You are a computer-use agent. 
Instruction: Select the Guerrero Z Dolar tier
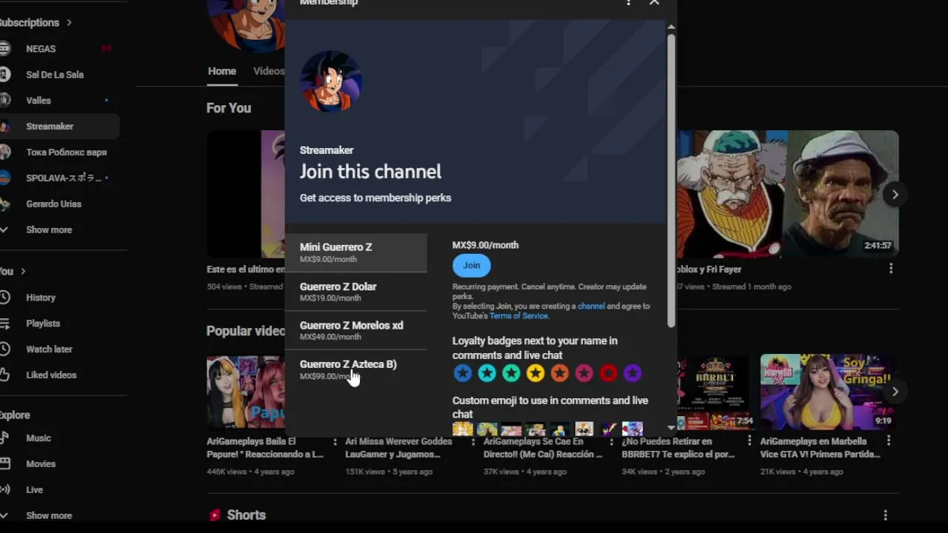tap(356, 292)
